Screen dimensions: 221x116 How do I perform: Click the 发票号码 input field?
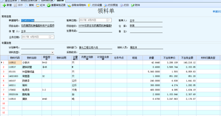[95, 31]
